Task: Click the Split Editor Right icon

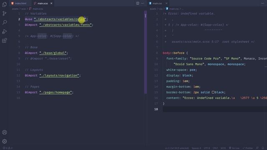Action: (x=138, y=3)
